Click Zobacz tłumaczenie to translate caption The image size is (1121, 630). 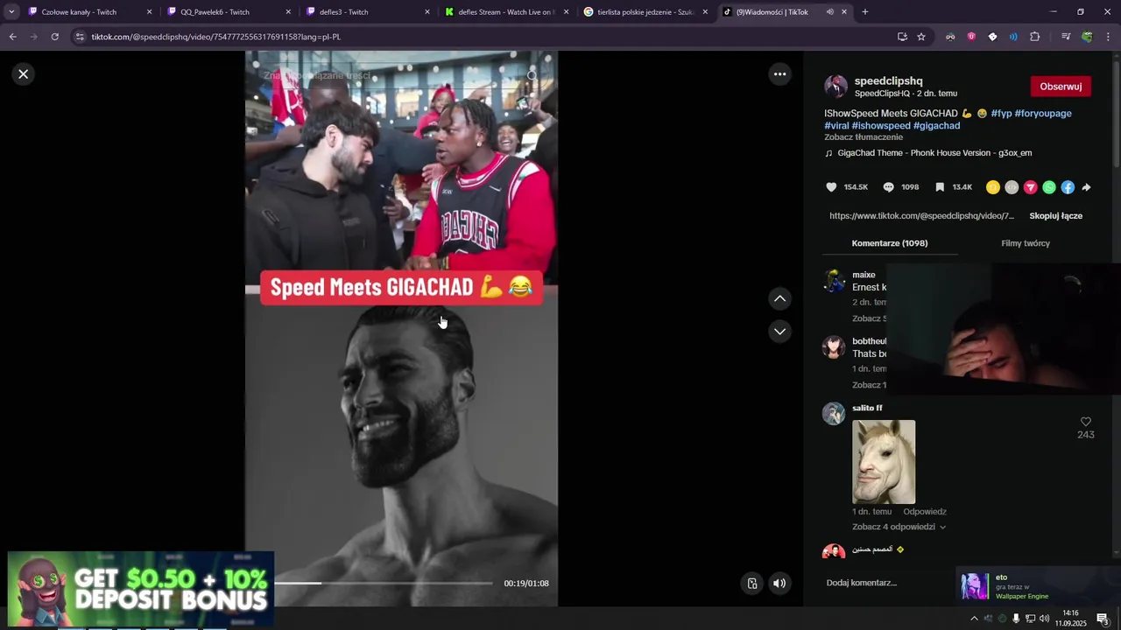tap(864, 137)
